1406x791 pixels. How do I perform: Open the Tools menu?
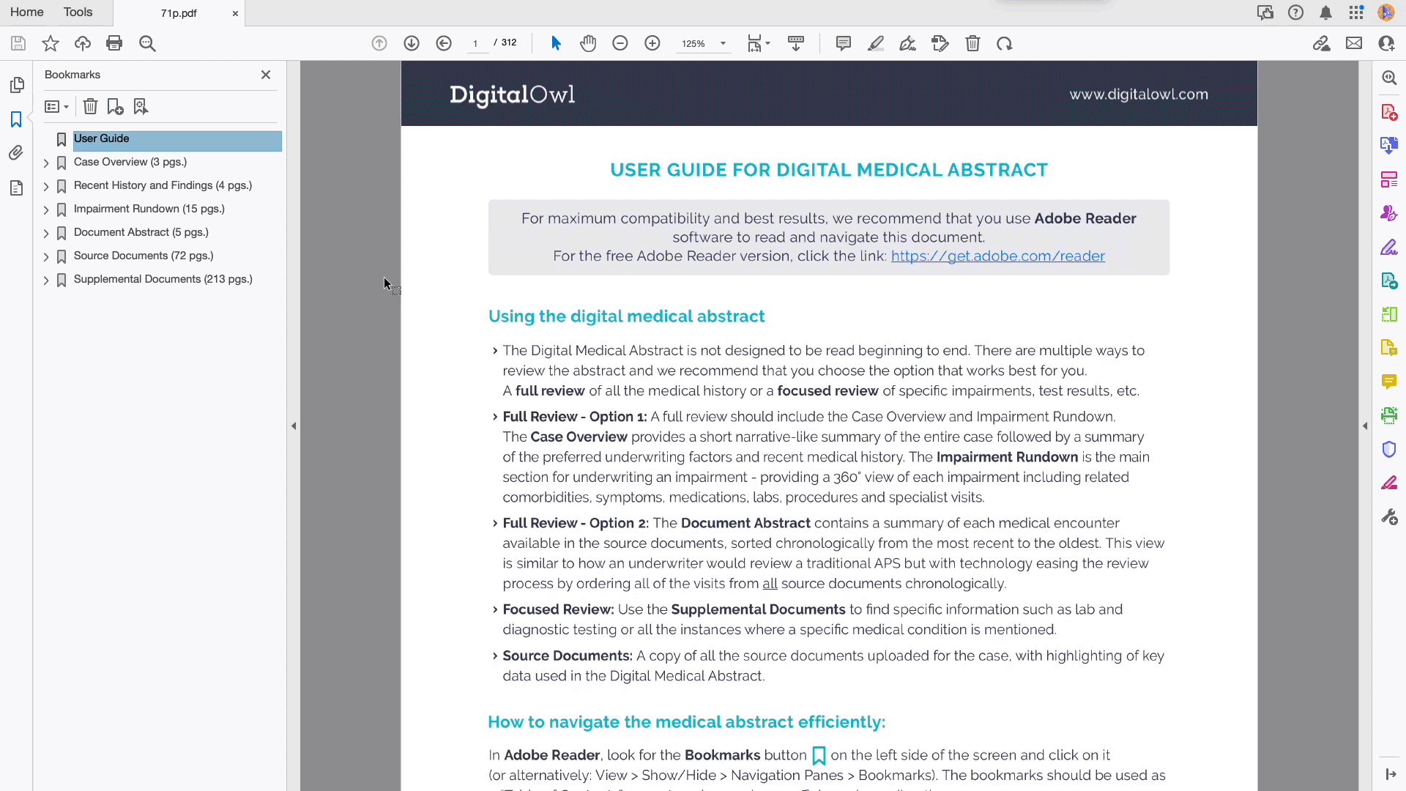[x=77, y=12]
